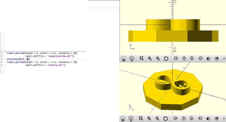Click Preview icon in lower viewport toolbar
Image resolution: width=226 pixels, height=122 pixels.
(123, 119)
